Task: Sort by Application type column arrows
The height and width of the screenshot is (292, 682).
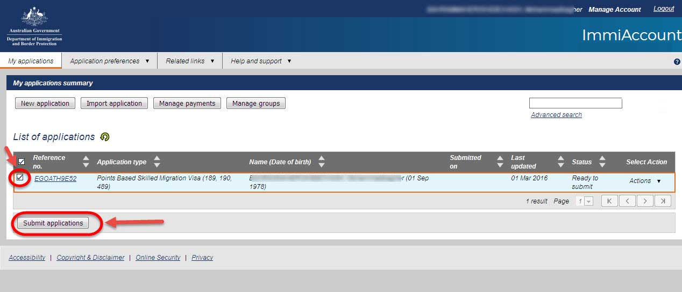Action: (x=157, y=162)
